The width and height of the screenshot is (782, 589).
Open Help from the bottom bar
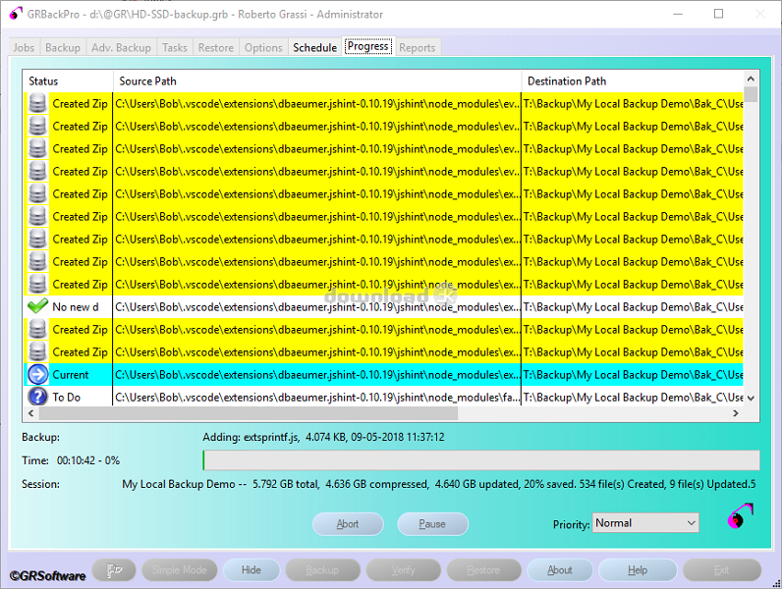click(x=638, y=569)
